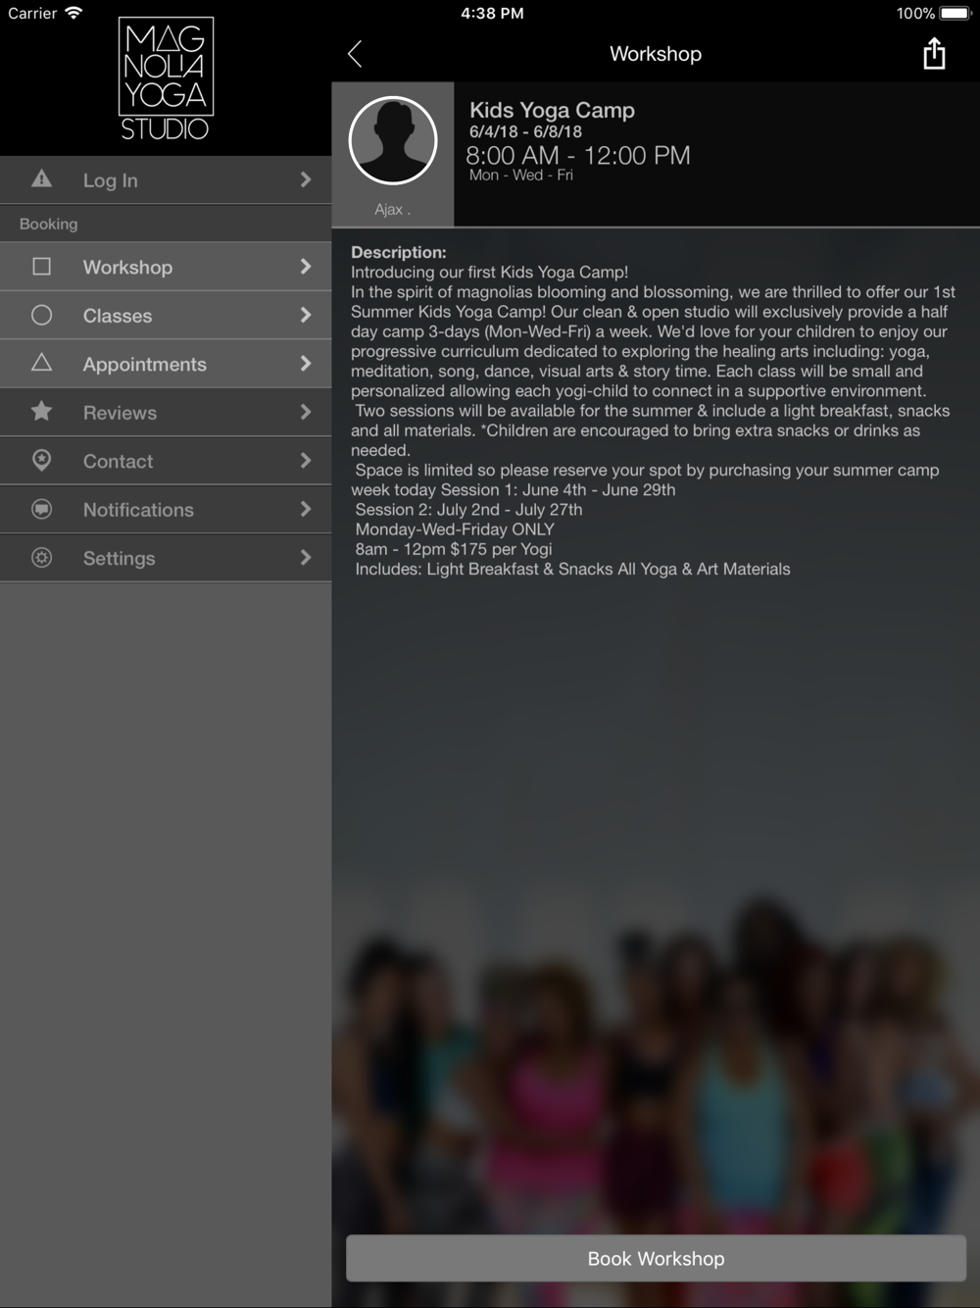Click the gear Settings icon
The width and height of the screenshot is (980, 1308).
point(41,558)
